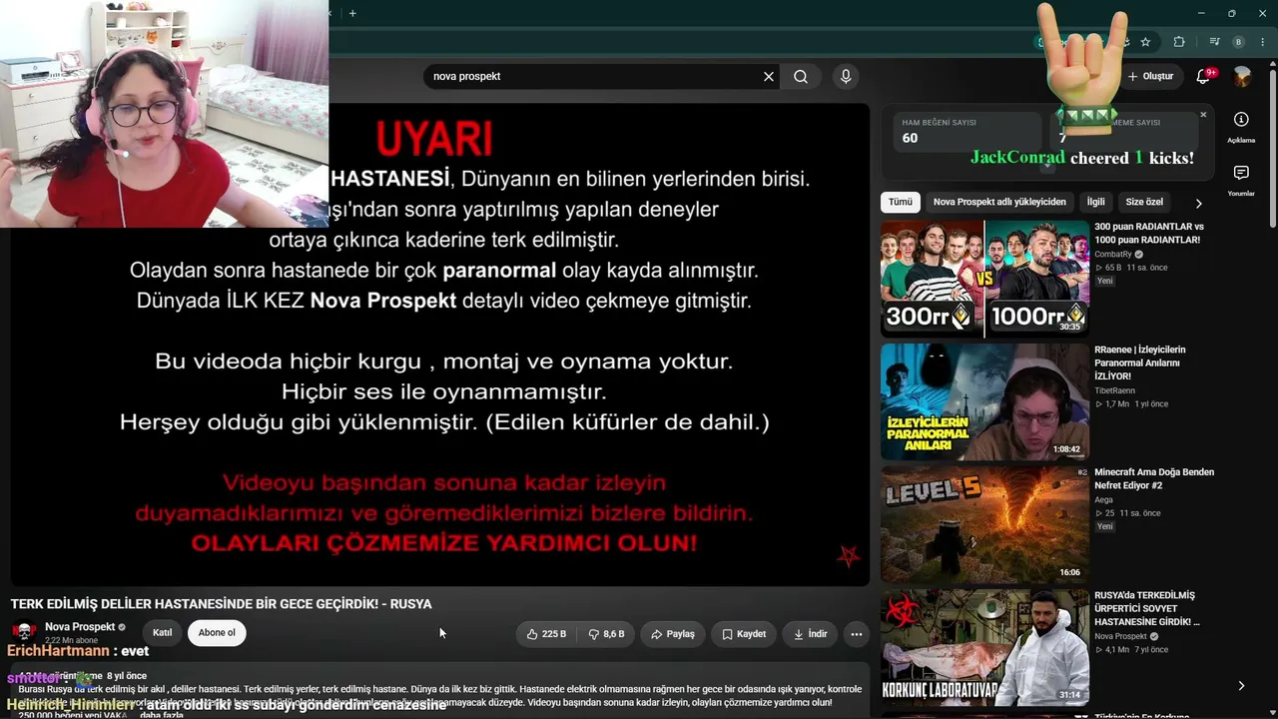Share the video with Paylaş

[x=673, y=634]
